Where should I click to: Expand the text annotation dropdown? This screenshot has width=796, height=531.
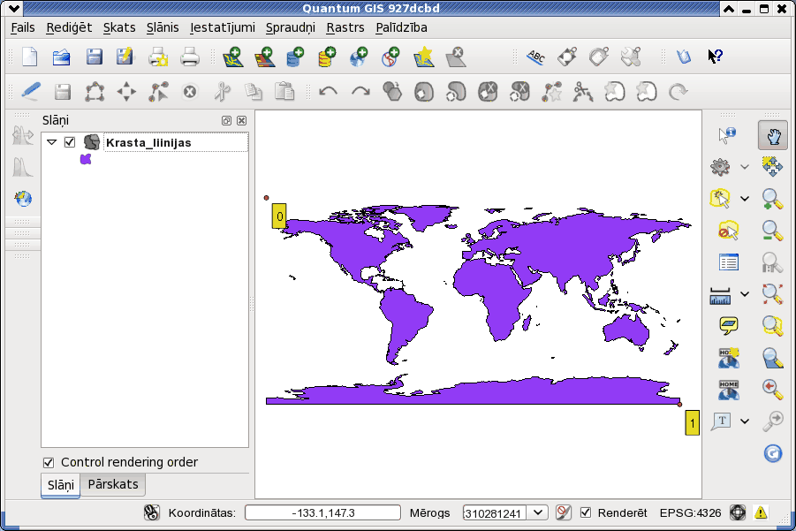click(744, 421)
